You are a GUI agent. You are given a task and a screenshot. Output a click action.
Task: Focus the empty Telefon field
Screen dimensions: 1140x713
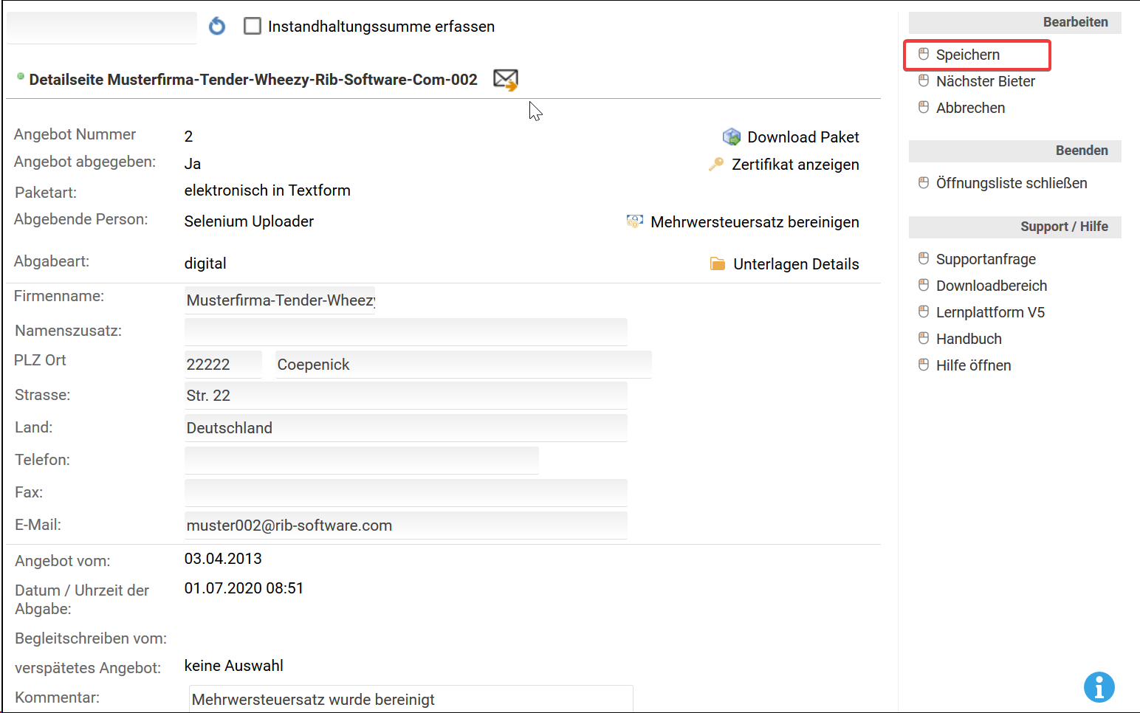click(361, 461)
